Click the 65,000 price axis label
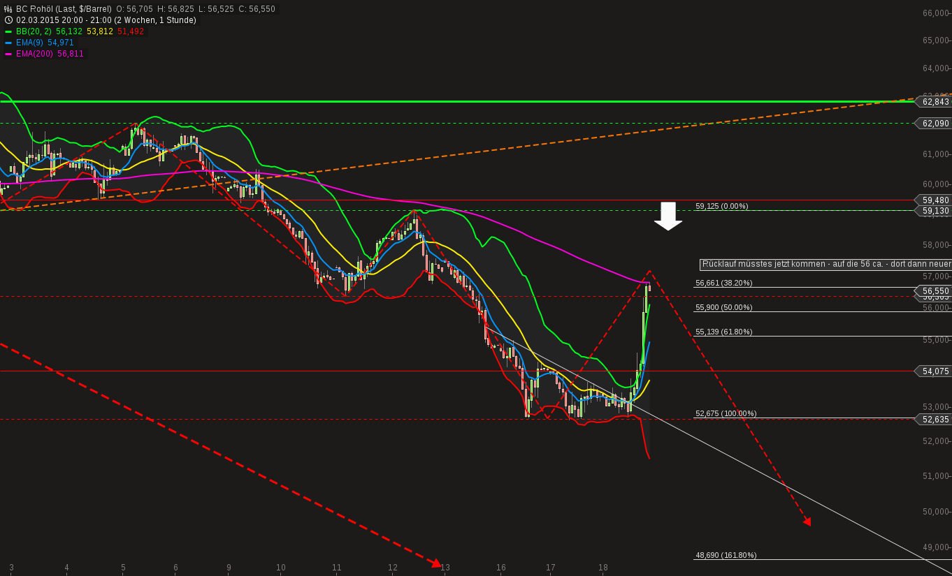Viewport: 952px width, 576px height. coord(936,40)
